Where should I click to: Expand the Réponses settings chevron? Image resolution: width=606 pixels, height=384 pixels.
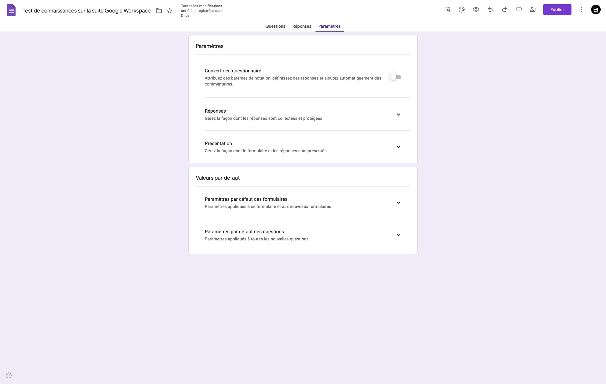[x=399, y=114]
